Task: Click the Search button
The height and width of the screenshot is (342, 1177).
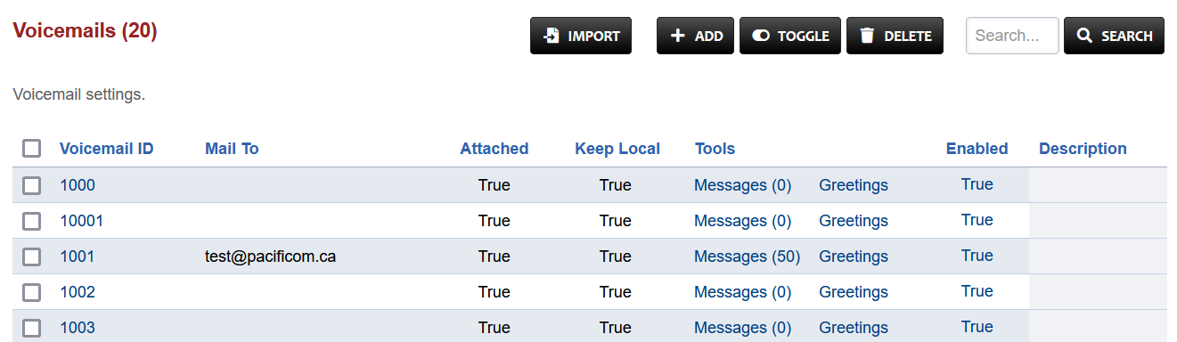Action: click(x=1114, y=36)
